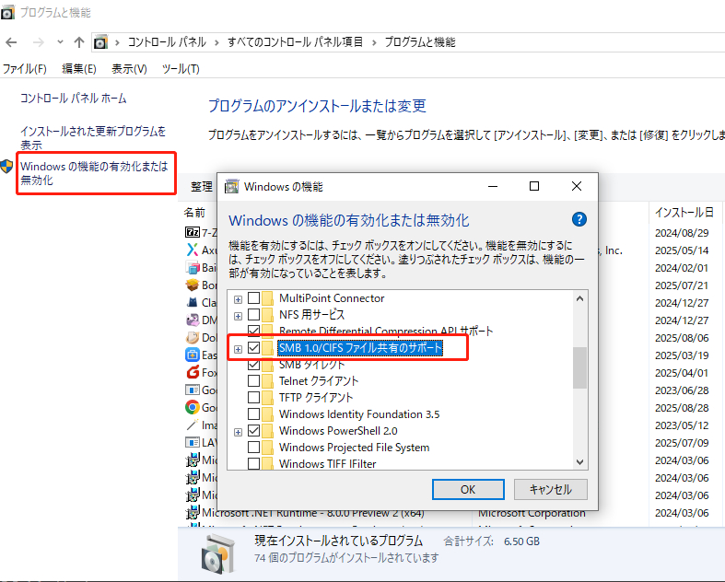Click the キャンセル button

pos(550,490)
